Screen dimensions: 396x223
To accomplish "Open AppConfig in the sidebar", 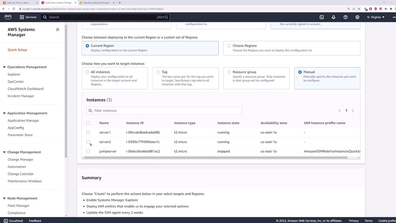I will tap(16, 128).
